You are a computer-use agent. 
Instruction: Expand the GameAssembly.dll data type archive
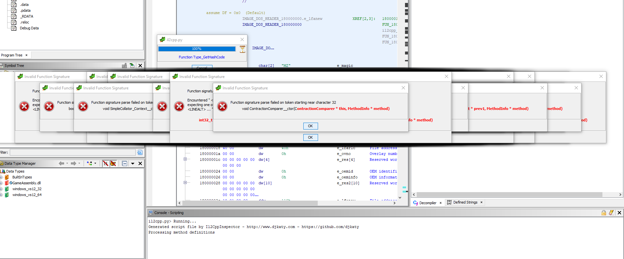(x=1, y=183)
